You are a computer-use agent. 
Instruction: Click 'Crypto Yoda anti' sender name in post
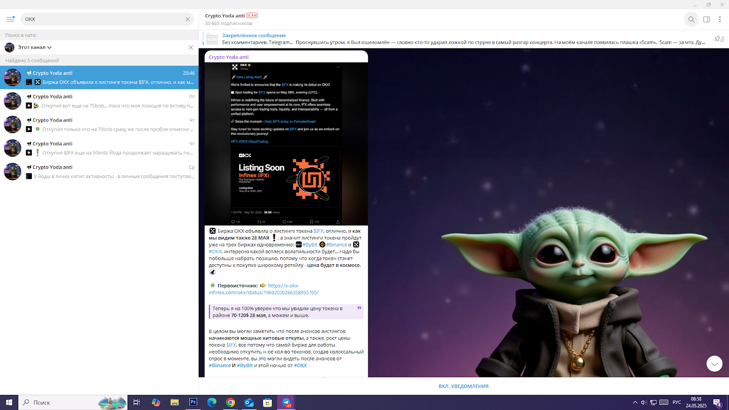tap(229, 57)
